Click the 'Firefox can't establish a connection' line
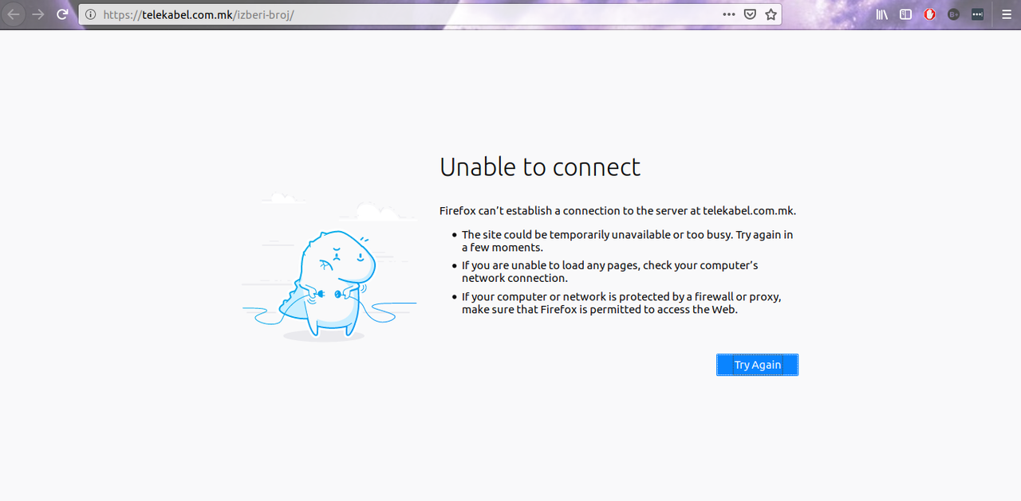Viewport: 1021px width, 501px height. pos(617,211)
